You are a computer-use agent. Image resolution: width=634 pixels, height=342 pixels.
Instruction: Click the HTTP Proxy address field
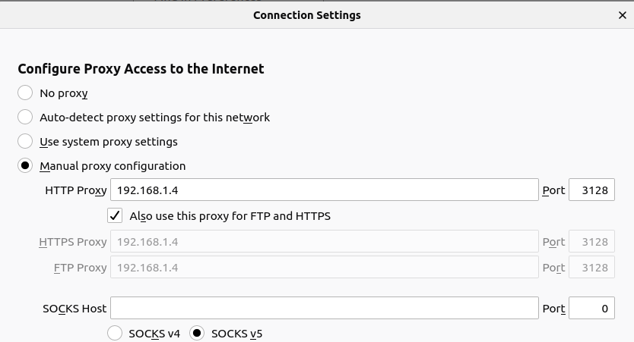coord(325,190)
